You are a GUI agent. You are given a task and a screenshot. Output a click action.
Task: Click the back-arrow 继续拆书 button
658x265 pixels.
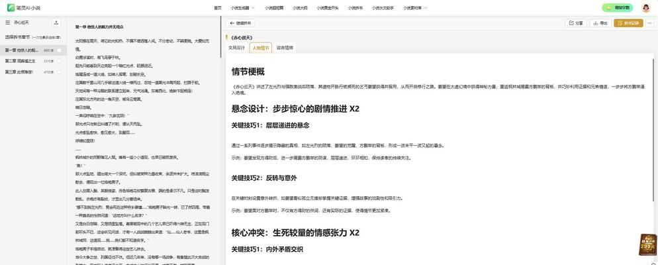[240, 23]
